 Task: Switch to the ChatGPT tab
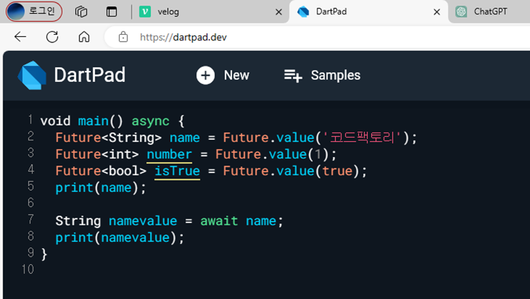490,12
